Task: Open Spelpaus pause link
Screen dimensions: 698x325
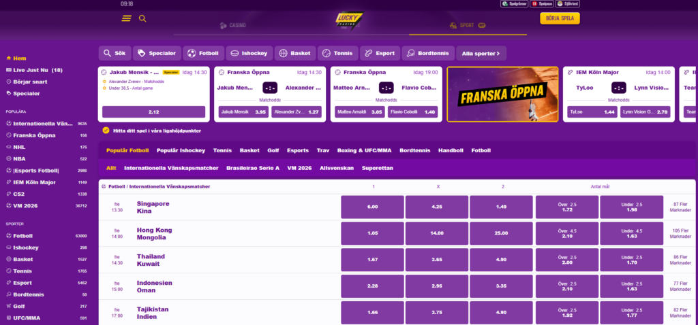Action: tap(542, 3)
